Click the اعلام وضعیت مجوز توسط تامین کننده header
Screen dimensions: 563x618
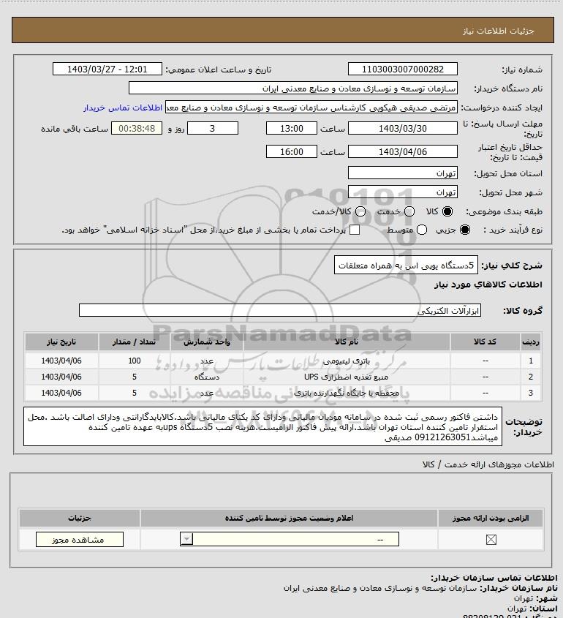click(290, 518)
